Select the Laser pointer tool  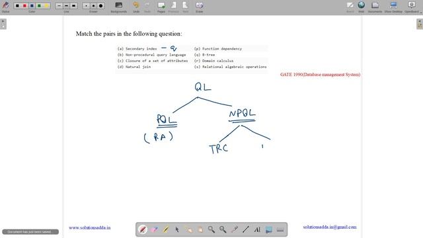point(234,229)
